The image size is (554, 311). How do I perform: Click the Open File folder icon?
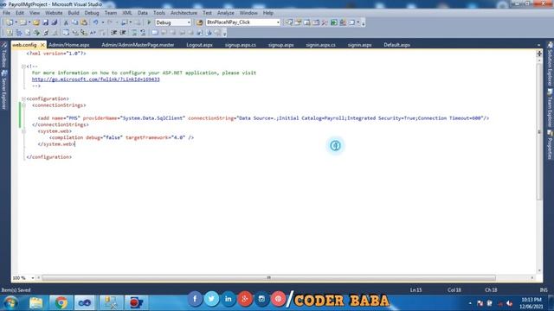point(36,22)
